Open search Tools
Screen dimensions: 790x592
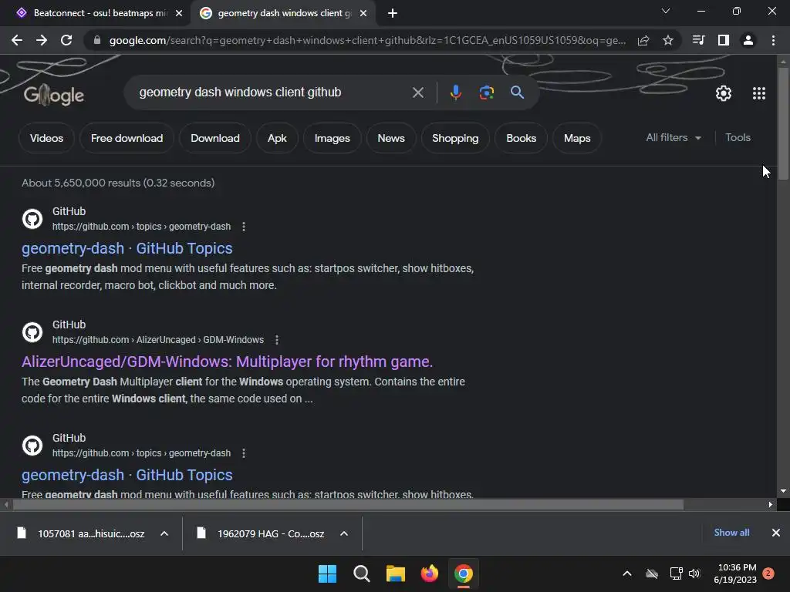pyautogui.click(x=738, y=137)
